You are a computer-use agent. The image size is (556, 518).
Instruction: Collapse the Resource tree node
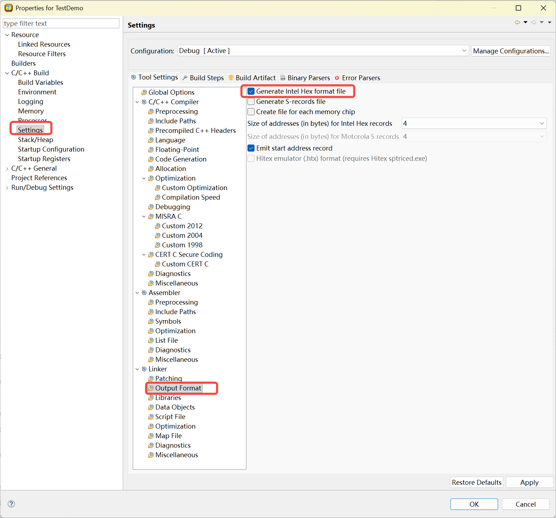(x=7, y=35)
